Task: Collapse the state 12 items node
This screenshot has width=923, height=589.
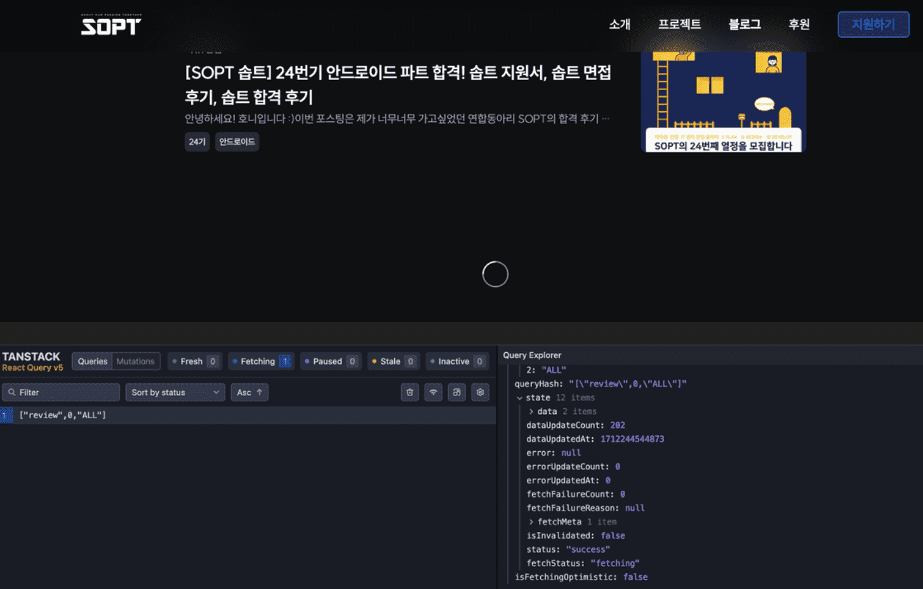Action: pyautogui.click(x=520, y=398)
